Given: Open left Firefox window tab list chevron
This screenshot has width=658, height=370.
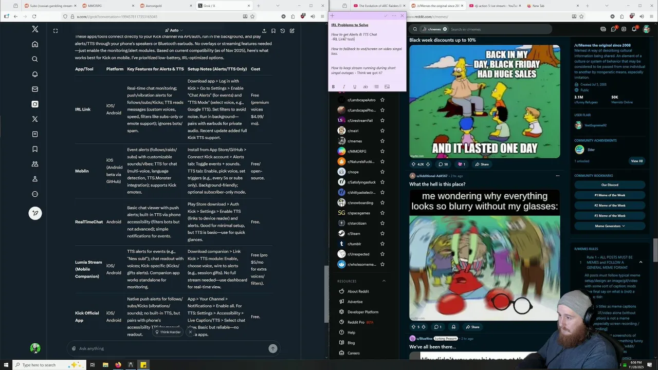Looking at the screenshot, I should pos(278,6).
